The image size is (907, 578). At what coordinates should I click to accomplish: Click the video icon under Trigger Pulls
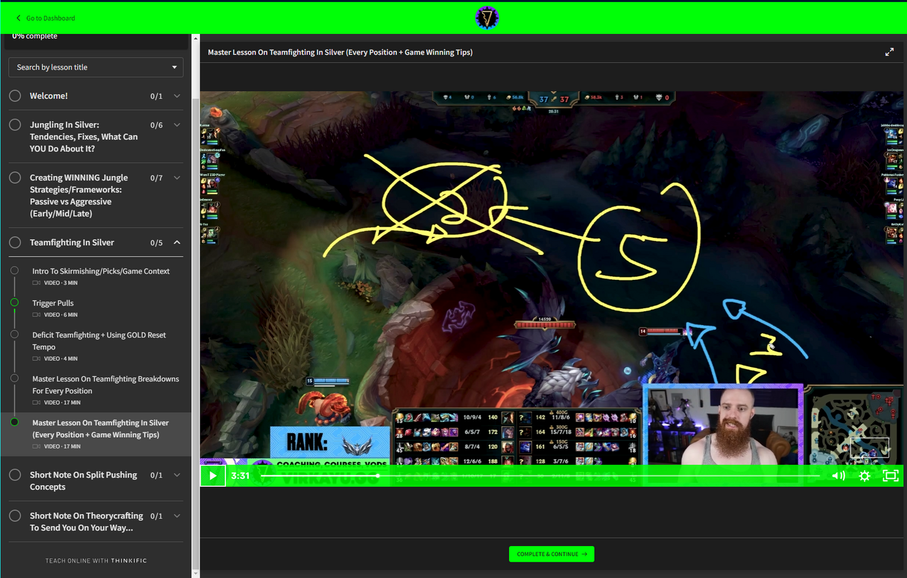(x=36, y=315)
